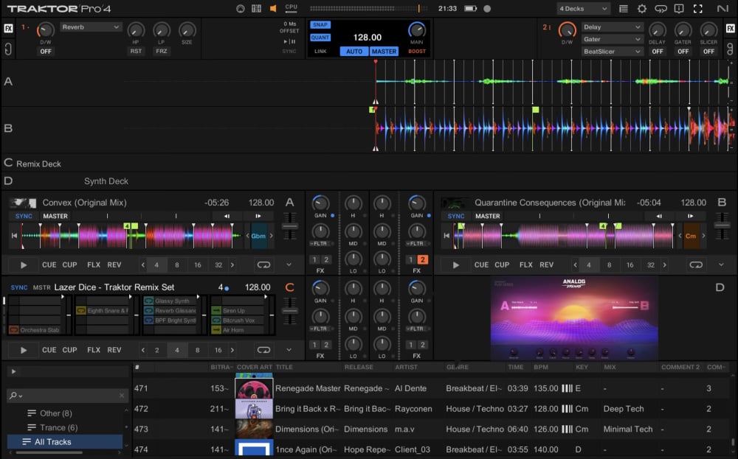
Task: Toggle SNAP mode in master panel
Action: pyautogui.click(x=320, y=25)
